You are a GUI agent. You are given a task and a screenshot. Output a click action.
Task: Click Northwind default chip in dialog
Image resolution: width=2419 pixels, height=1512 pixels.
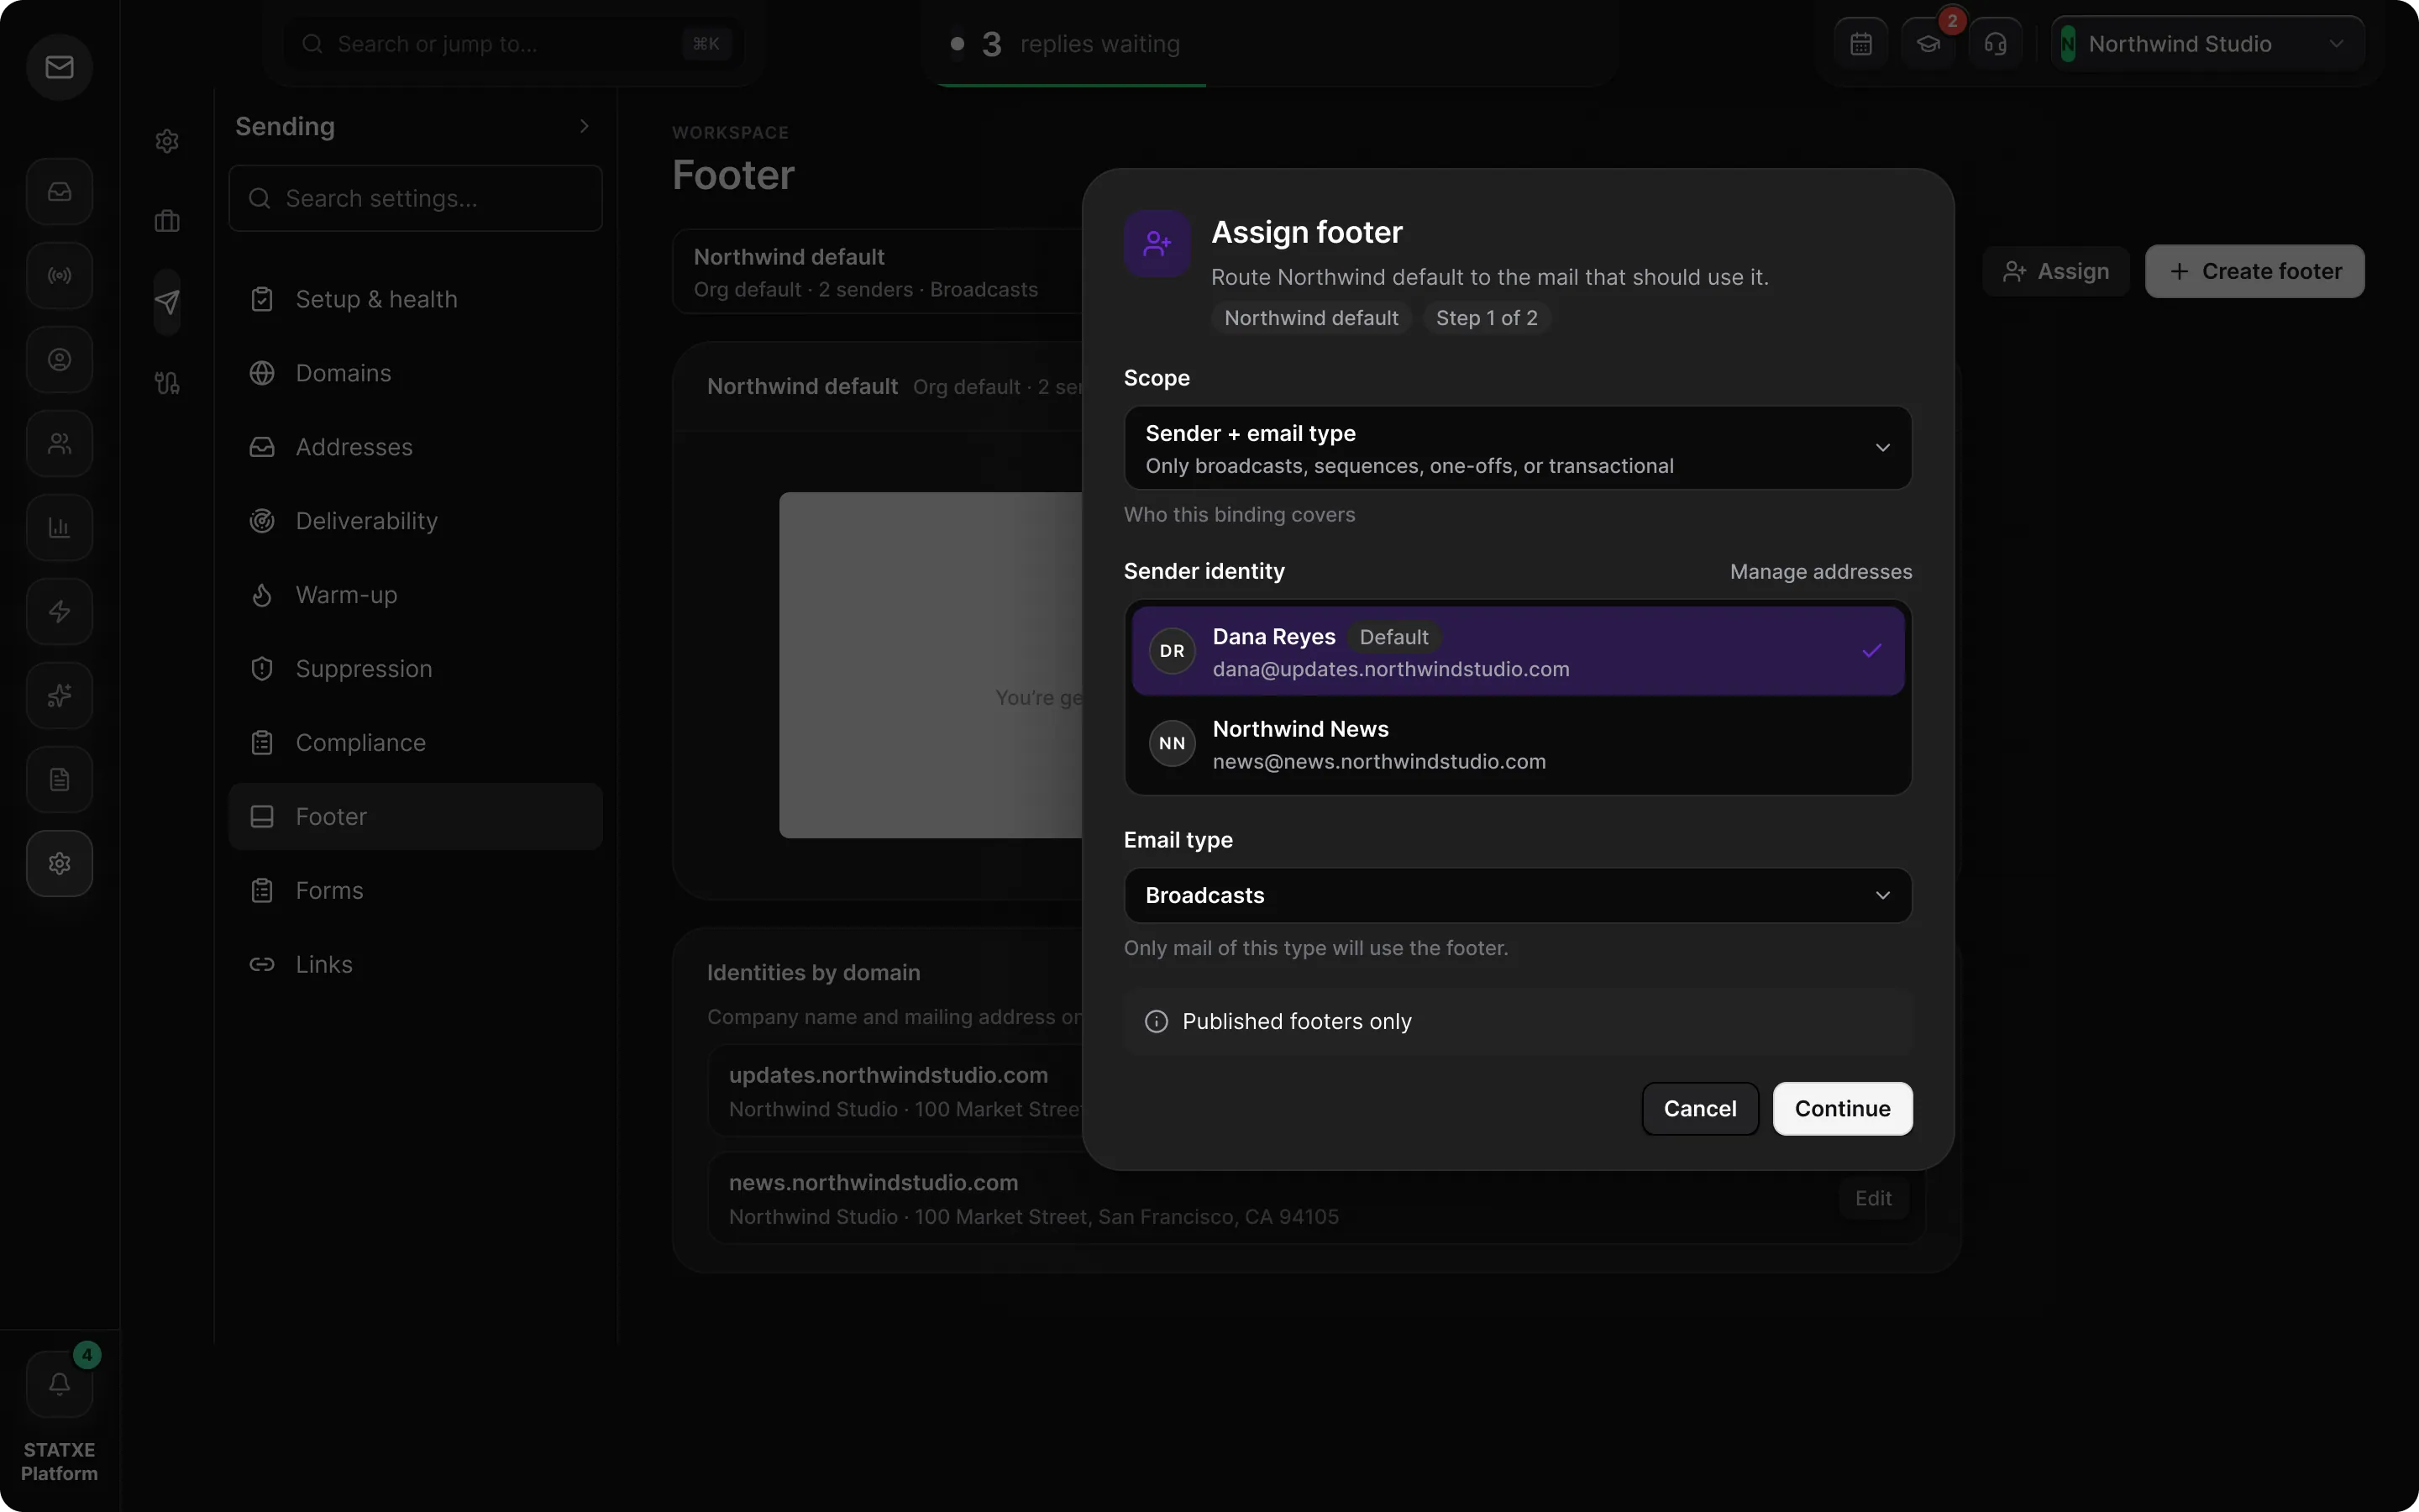1311,318
